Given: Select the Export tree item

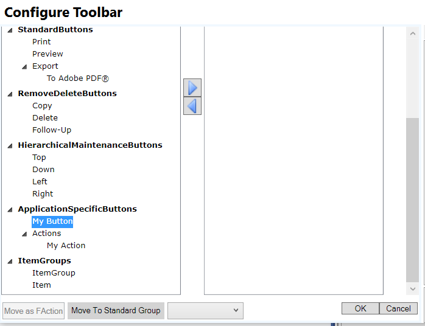Looking at the screenshot, I should tap(45, 66).
